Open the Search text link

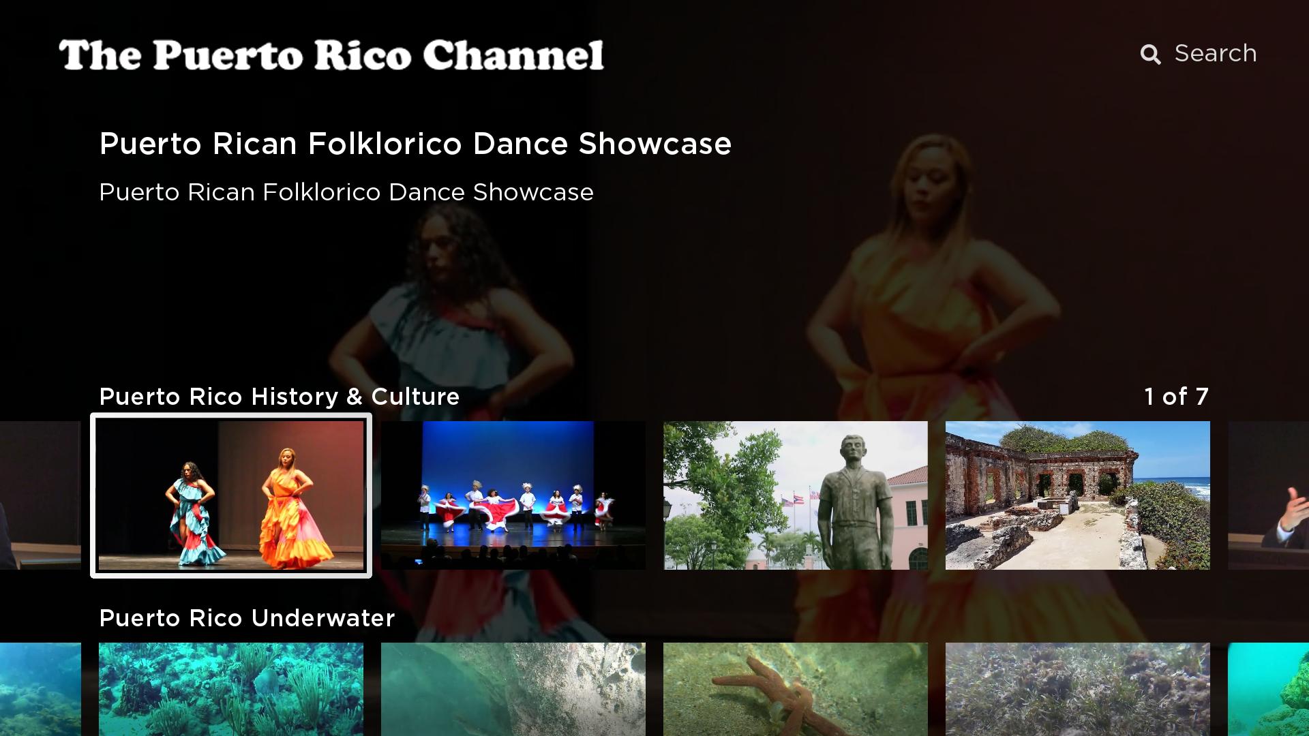coord(1215,53)
